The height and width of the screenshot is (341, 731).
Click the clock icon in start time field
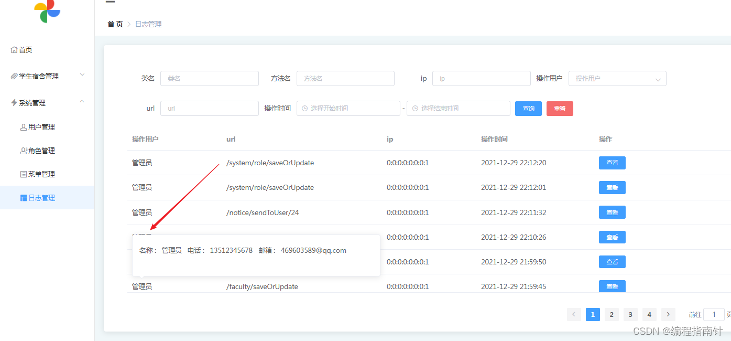point(304,109)
